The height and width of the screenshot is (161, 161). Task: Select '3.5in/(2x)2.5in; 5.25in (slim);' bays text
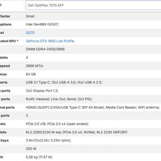point(48,140)
